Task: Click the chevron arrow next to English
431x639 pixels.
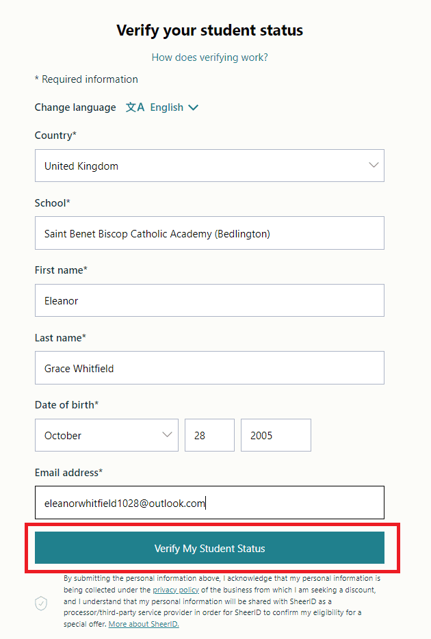Action: pyautogui.click(x=193, y=107)
